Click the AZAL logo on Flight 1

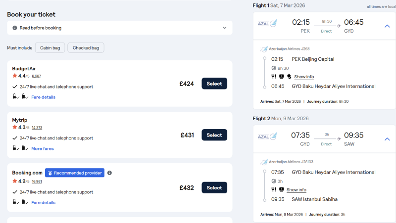click(x=267, y=24)
